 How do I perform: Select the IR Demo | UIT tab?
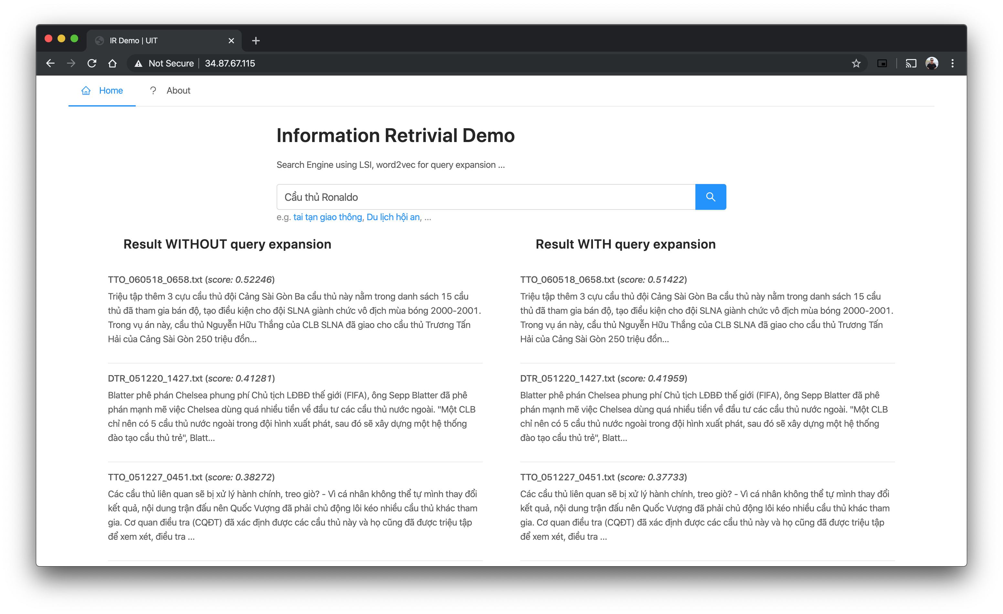pyautogui.click(x=155, y=41)
